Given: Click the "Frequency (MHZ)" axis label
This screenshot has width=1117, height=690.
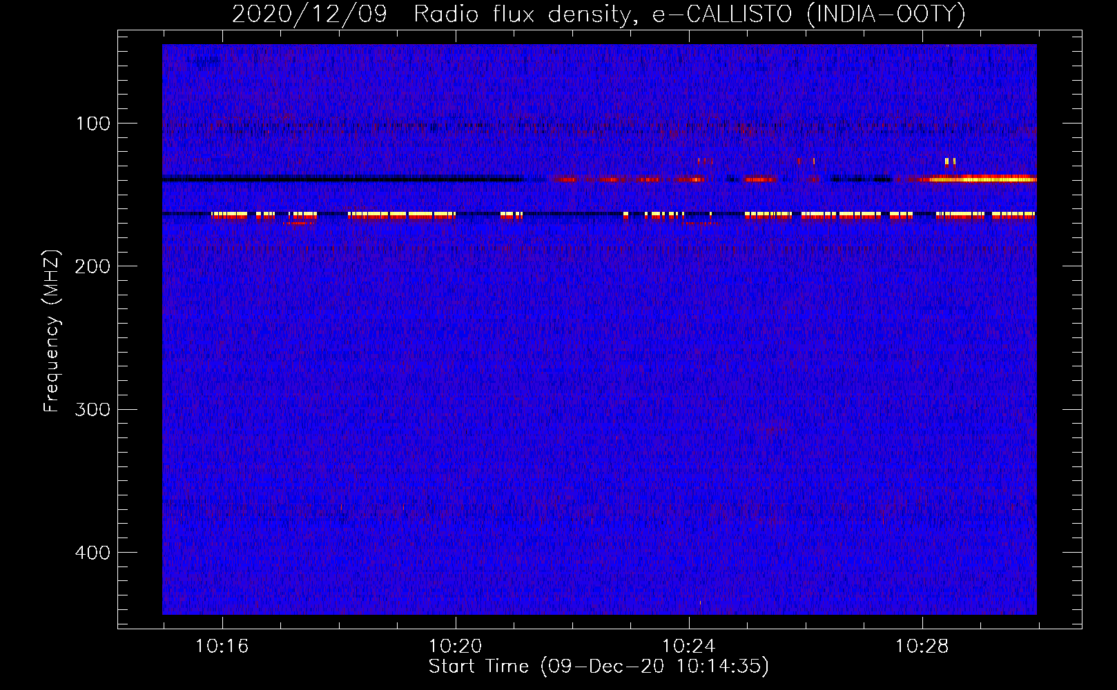Looking at the screenshot, I should click(x=52, y=331).
